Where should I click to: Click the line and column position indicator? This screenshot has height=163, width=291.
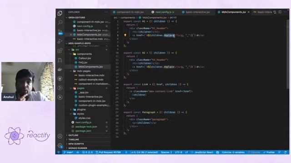[144, 152]
